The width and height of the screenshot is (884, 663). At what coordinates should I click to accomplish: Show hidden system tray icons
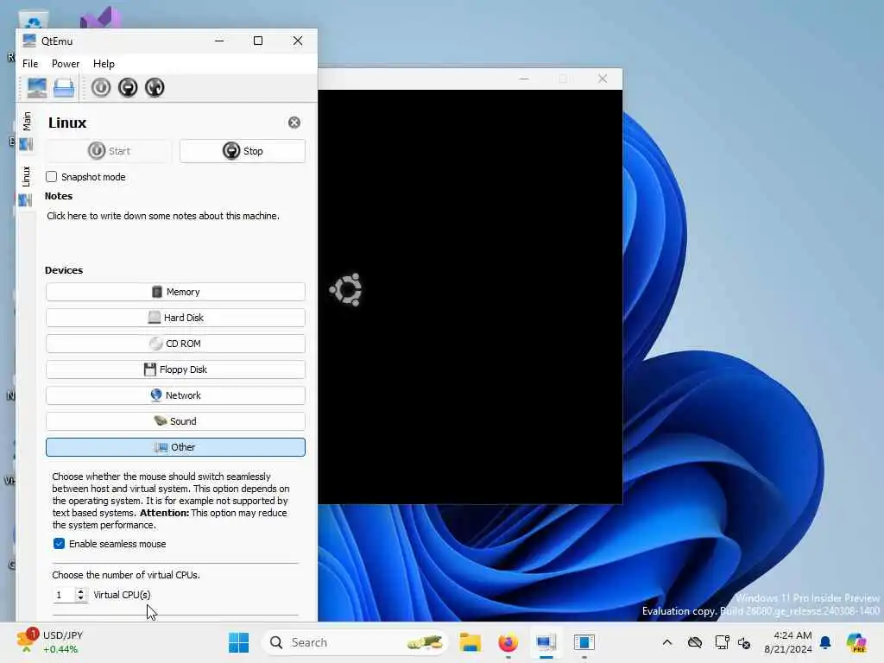pyautogui.click(x=667, y=642)
